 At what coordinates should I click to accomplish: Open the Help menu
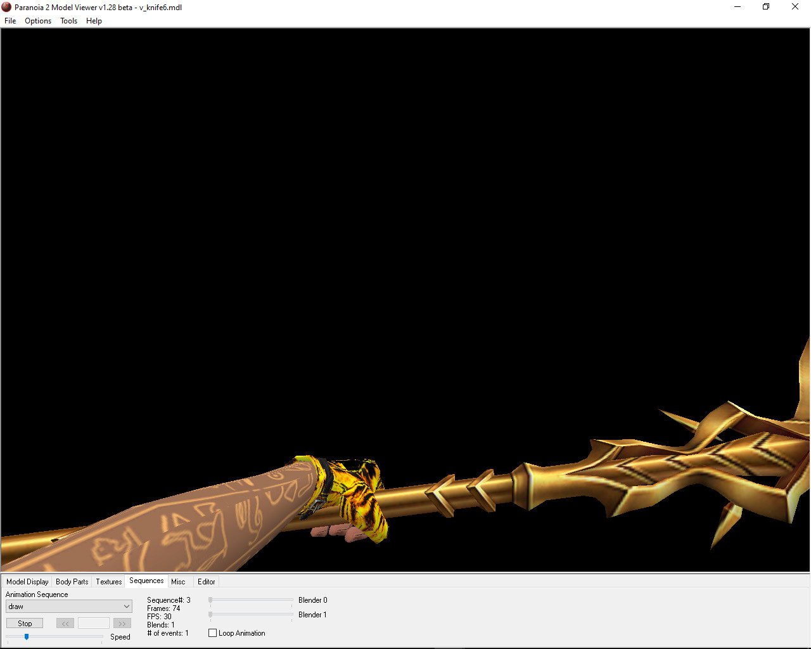(x=94, y=21)
